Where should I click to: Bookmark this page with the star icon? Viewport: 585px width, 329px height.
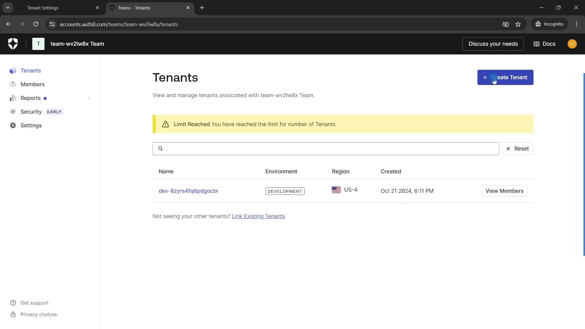[x=518, y=24]
